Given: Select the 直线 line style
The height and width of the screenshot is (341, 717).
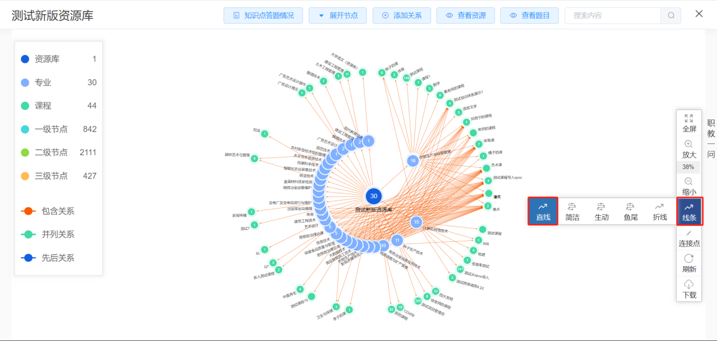Looking at the screenshot, I should [x=543, y=211].
